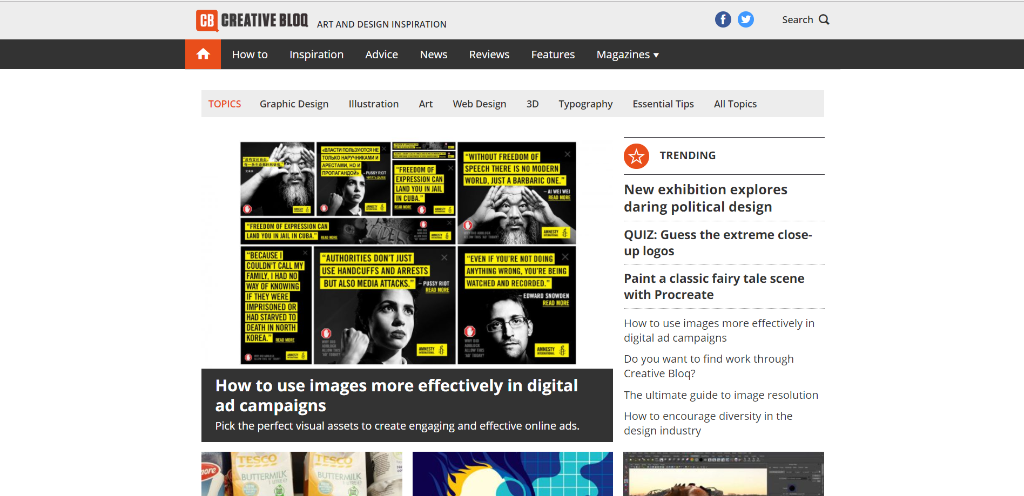Open the How to menu
Screen dimensions: 1024x496
(x=250, y=55)
